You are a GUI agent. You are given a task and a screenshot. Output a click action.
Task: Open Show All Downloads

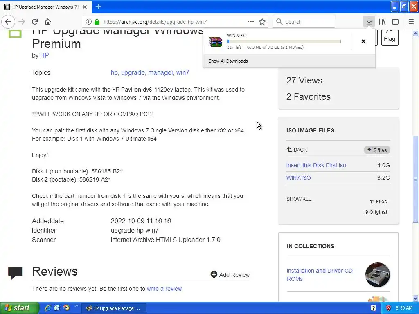pos(228,61)
